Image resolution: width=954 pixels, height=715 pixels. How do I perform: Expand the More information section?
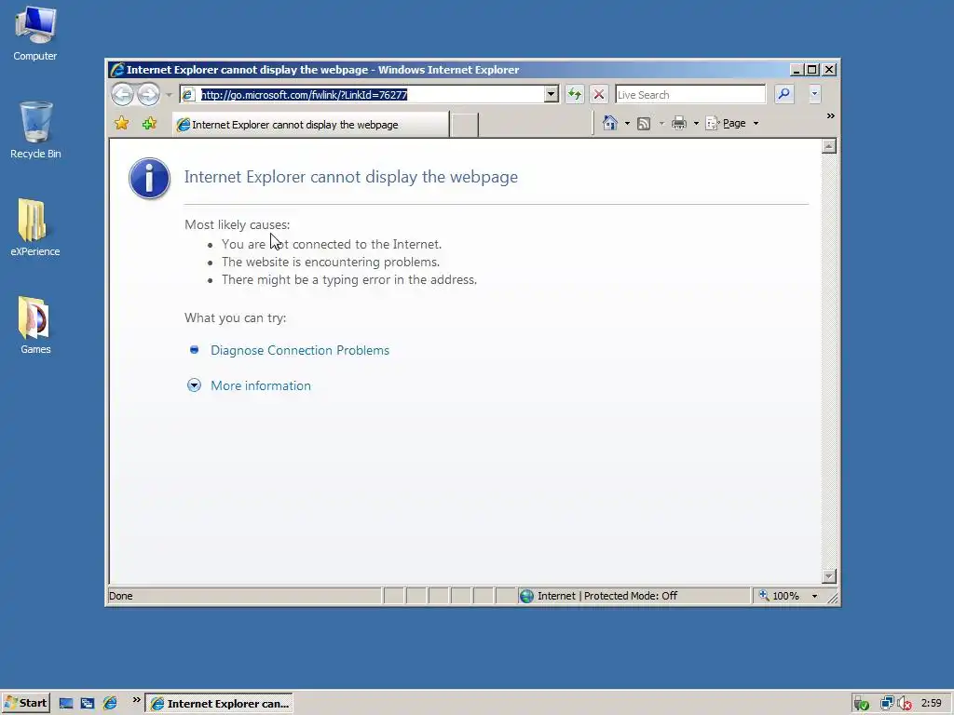(x=261, y=385)
